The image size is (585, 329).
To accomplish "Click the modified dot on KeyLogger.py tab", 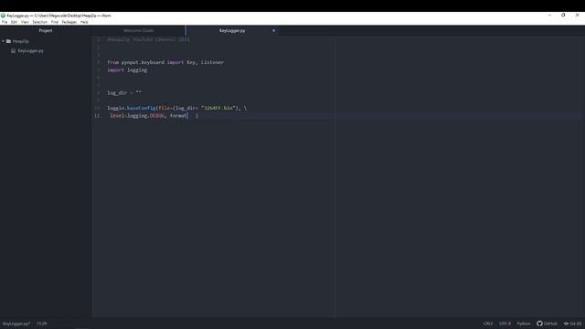I will [273, 30].
